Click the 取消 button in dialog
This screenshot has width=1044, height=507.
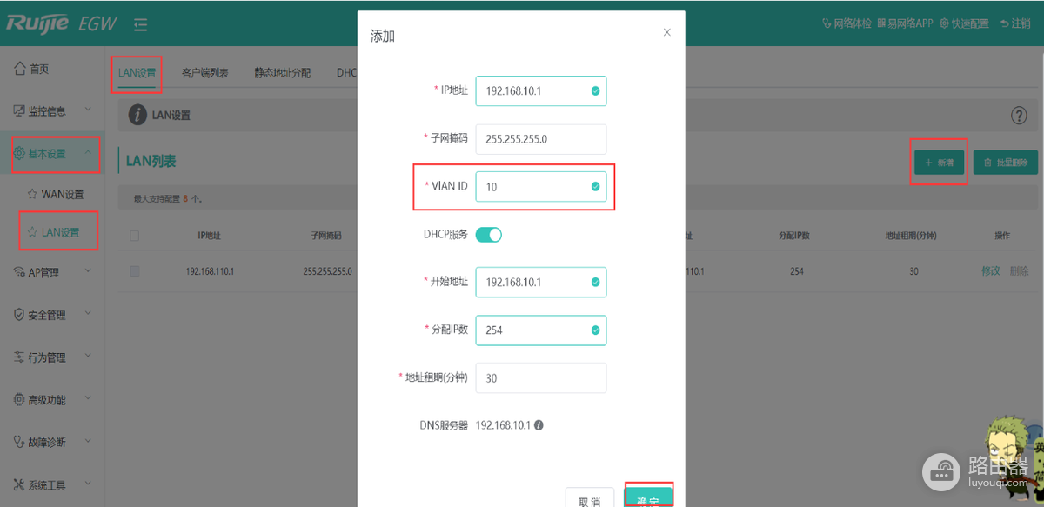[591, 498]
